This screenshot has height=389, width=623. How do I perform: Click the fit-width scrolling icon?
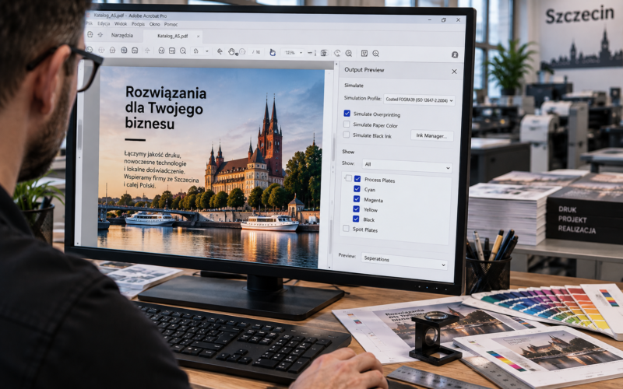pos(312,53)
